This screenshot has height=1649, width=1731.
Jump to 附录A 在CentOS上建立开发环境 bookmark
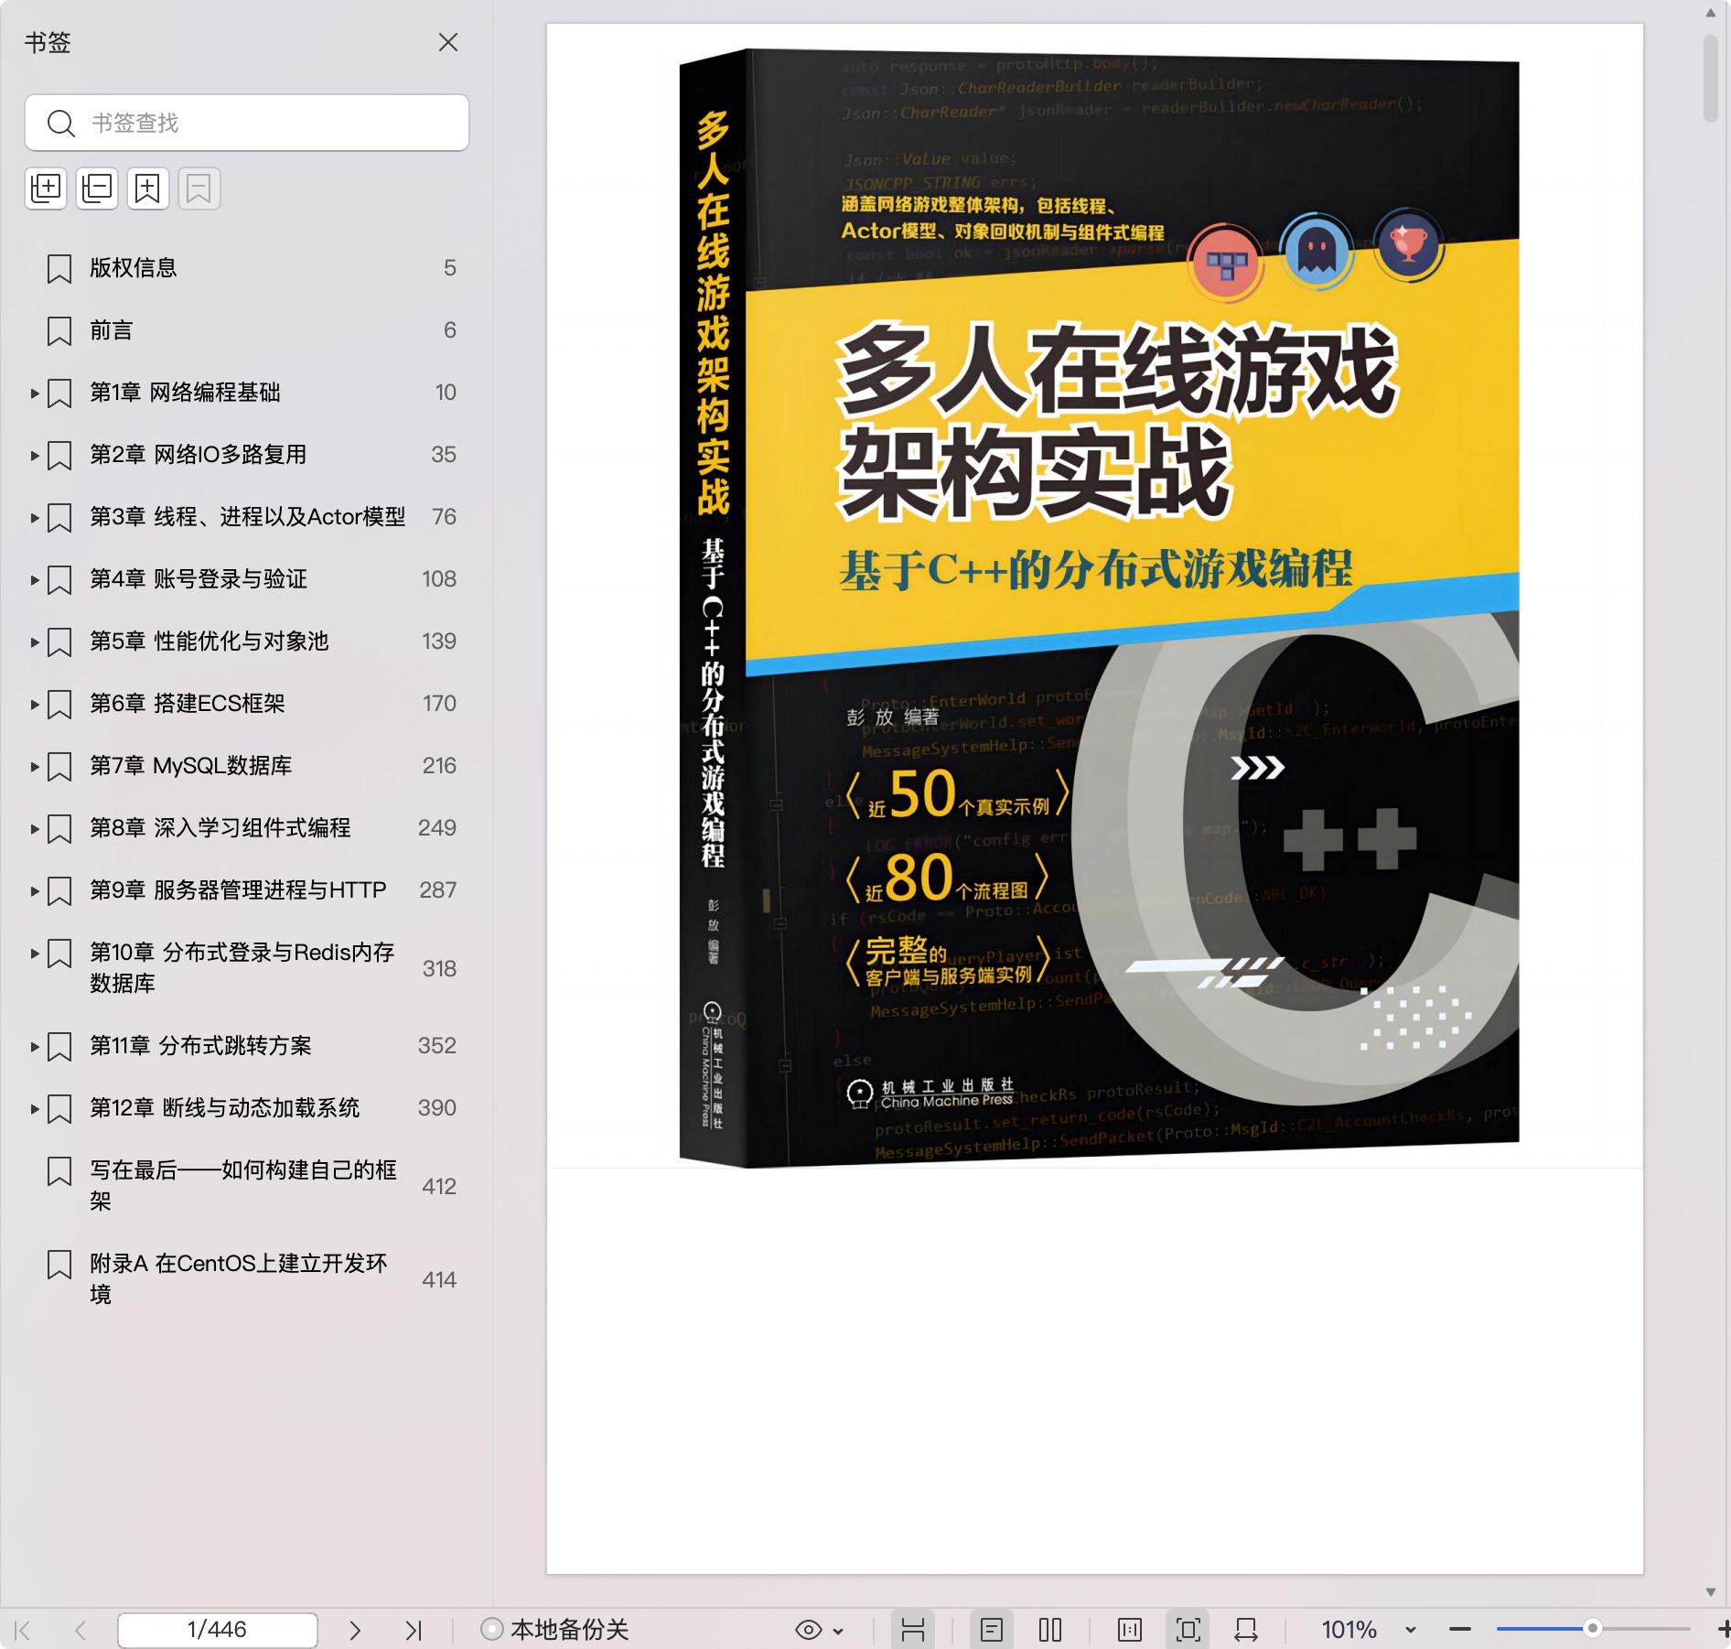tap(238, 1278)
